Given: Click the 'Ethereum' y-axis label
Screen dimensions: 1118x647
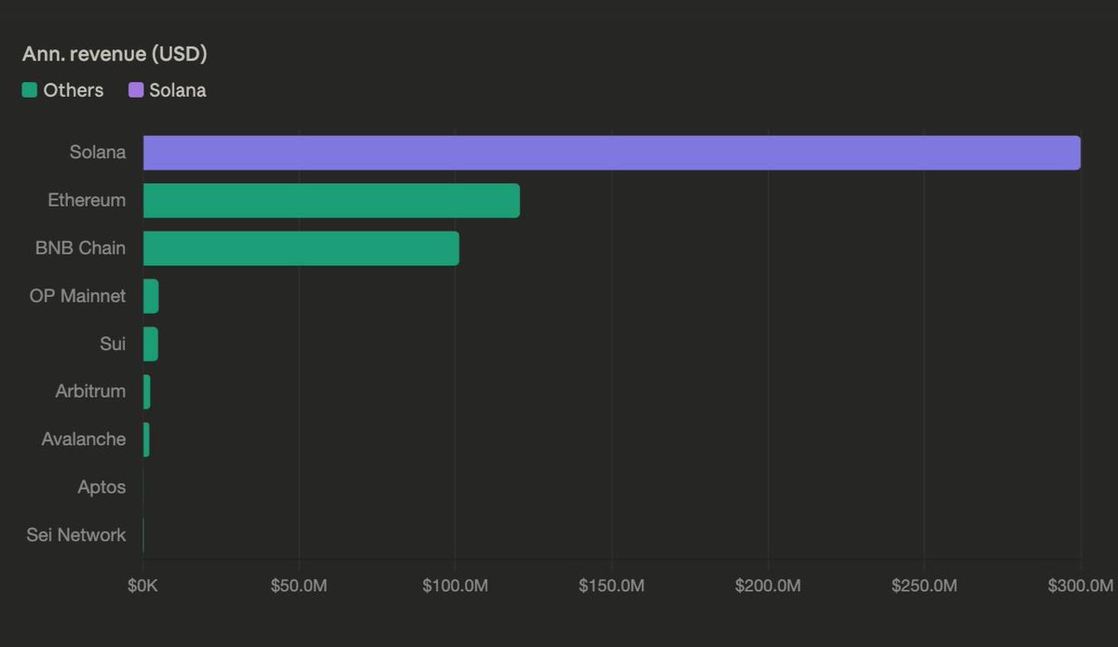Looking at the screenshot, I should click(x=87, y=200).
